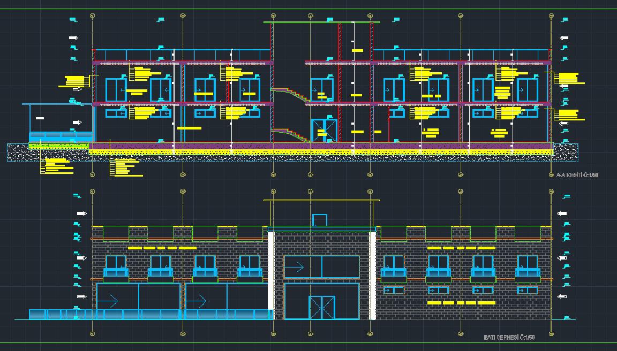The width and height of the screenshot is (617, 351).
Task: Select the porch canopy at section's left end
Action: [x=58, y=105]
